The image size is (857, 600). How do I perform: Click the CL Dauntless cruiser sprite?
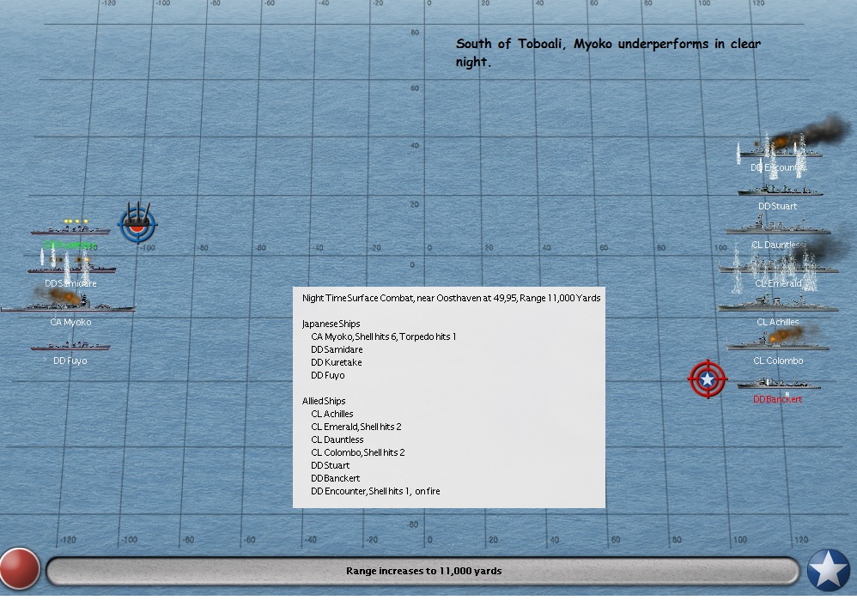[778, 225]
